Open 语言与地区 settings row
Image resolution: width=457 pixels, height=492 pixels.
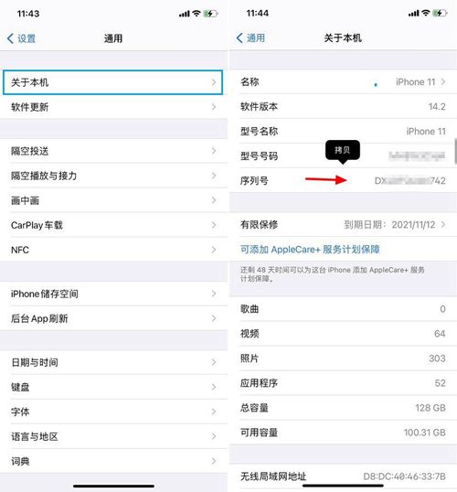[x=113, y=436]
